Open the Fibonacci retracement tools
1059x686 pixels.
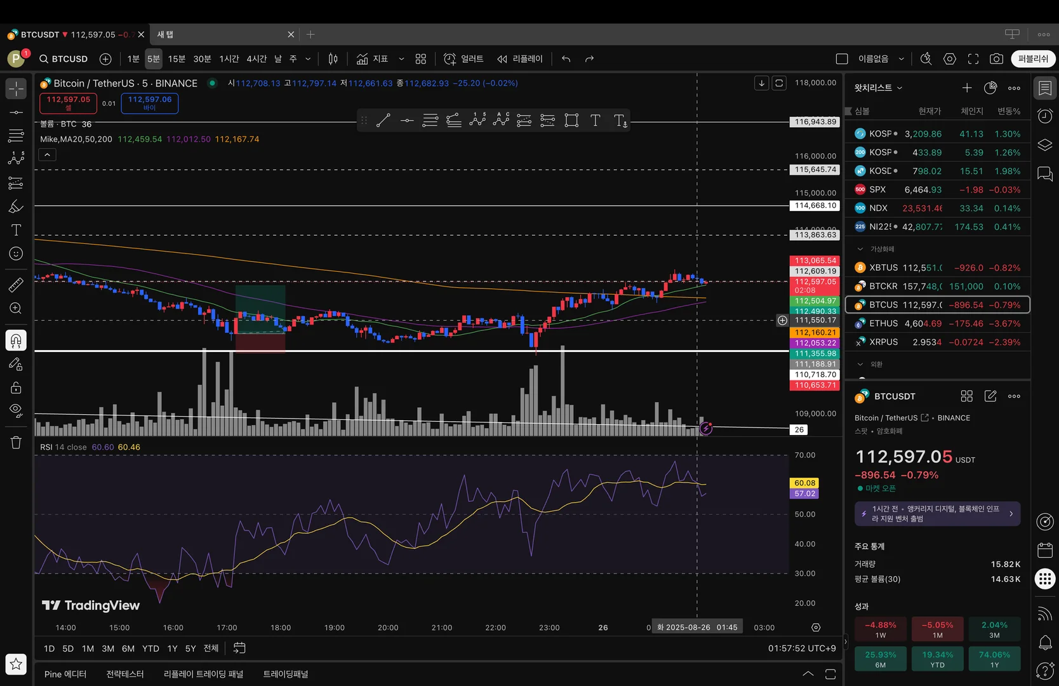pyautogui.click(x=16, y=135)
